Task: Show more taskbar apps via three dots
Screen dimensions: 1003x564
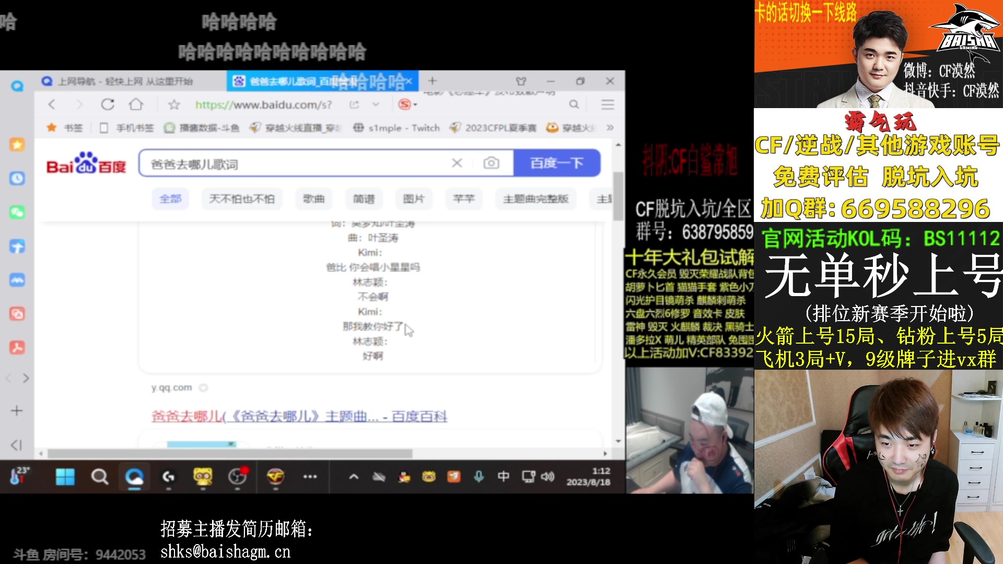Action: (310, 477)
